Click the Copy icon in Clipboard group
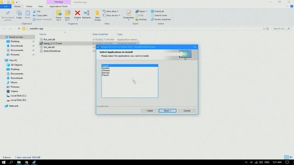Screen dimensions: 294x165 (x=19, y=15)
